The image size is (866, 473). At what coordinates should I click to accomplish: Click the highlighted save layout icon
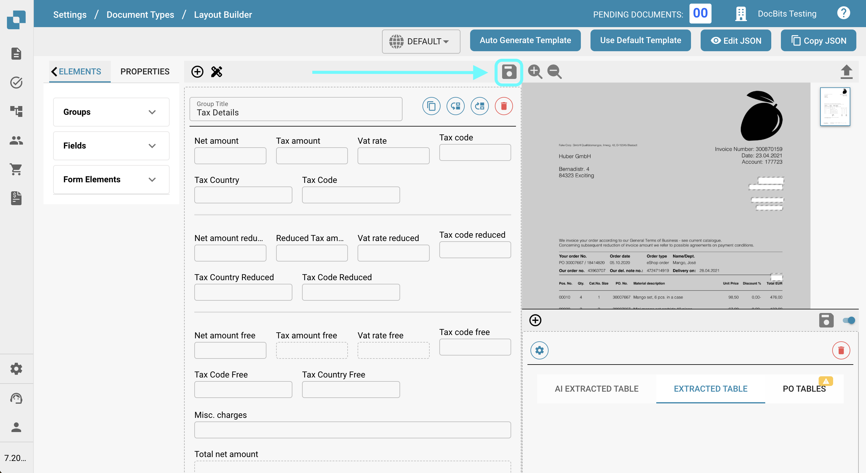(509, 72)
